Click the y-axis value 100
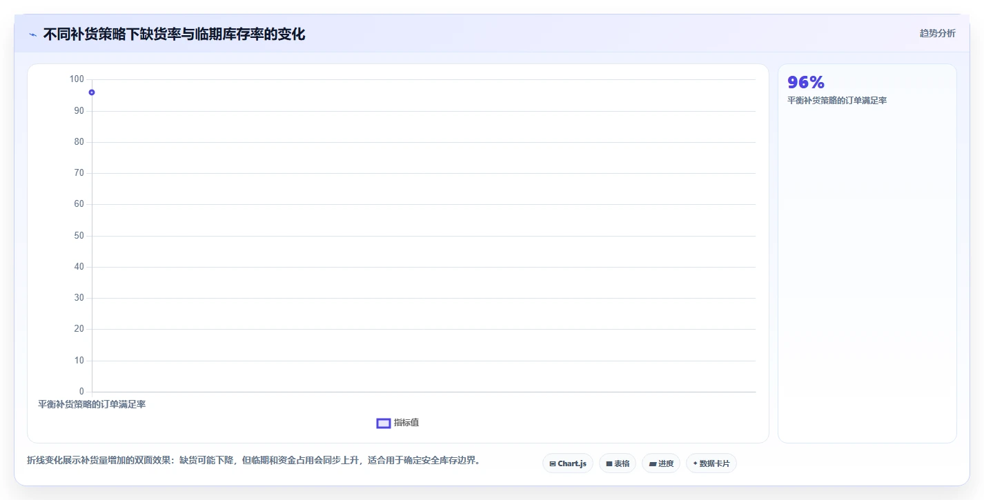This screenshot has height=500, width=984. [77, 79]
